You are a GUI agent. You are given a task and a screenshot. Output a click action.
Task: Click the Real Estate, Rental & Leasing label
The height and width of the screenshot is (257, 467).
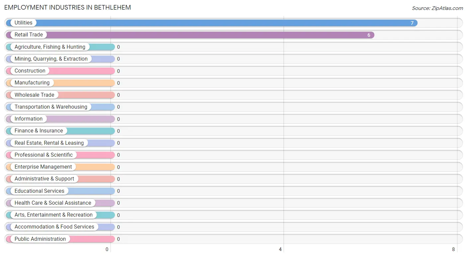click(x=49, y=143)
